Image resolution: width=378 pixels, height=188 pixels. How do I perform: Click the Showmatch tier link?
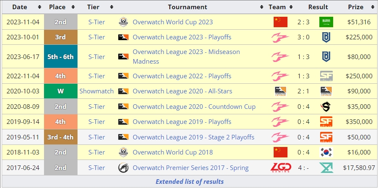pos(96,91)
